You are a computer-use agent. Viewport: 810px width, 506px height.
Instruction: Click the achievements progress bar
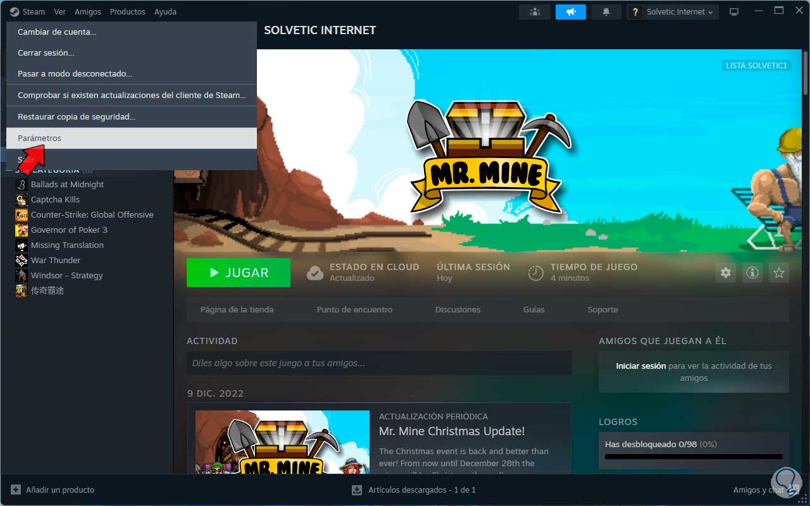point(694,457)
